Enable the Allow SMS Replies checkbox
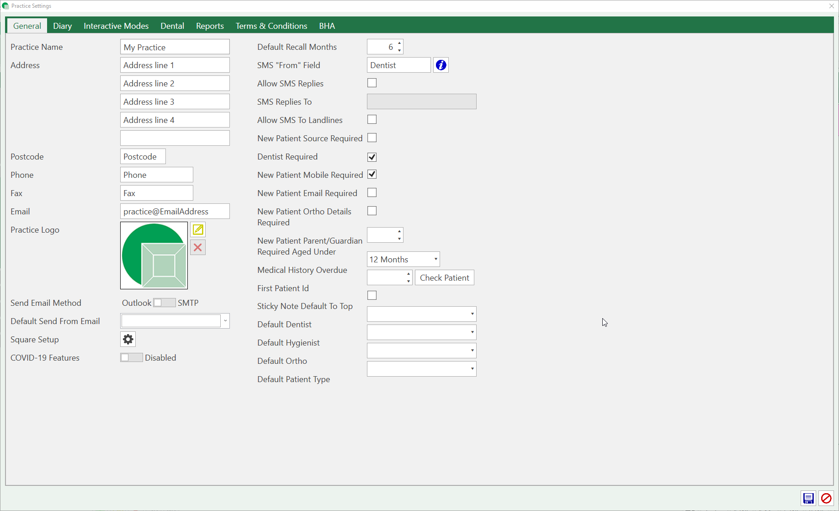 [372, 83]
